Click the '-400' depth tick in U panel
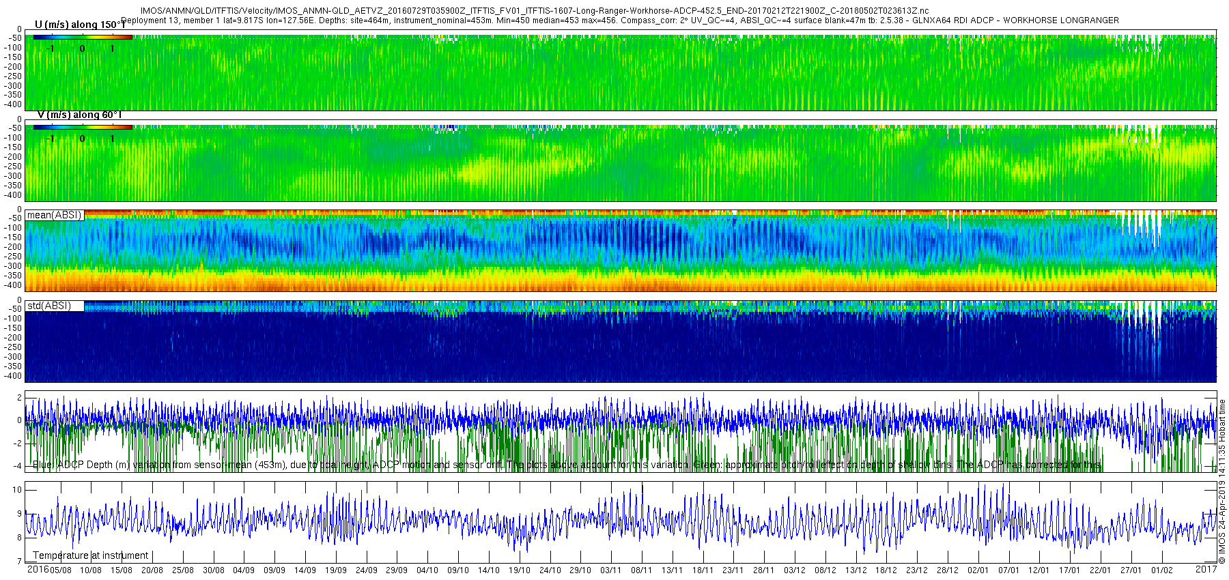The image size is (1229, 580). tap(14, 104)
